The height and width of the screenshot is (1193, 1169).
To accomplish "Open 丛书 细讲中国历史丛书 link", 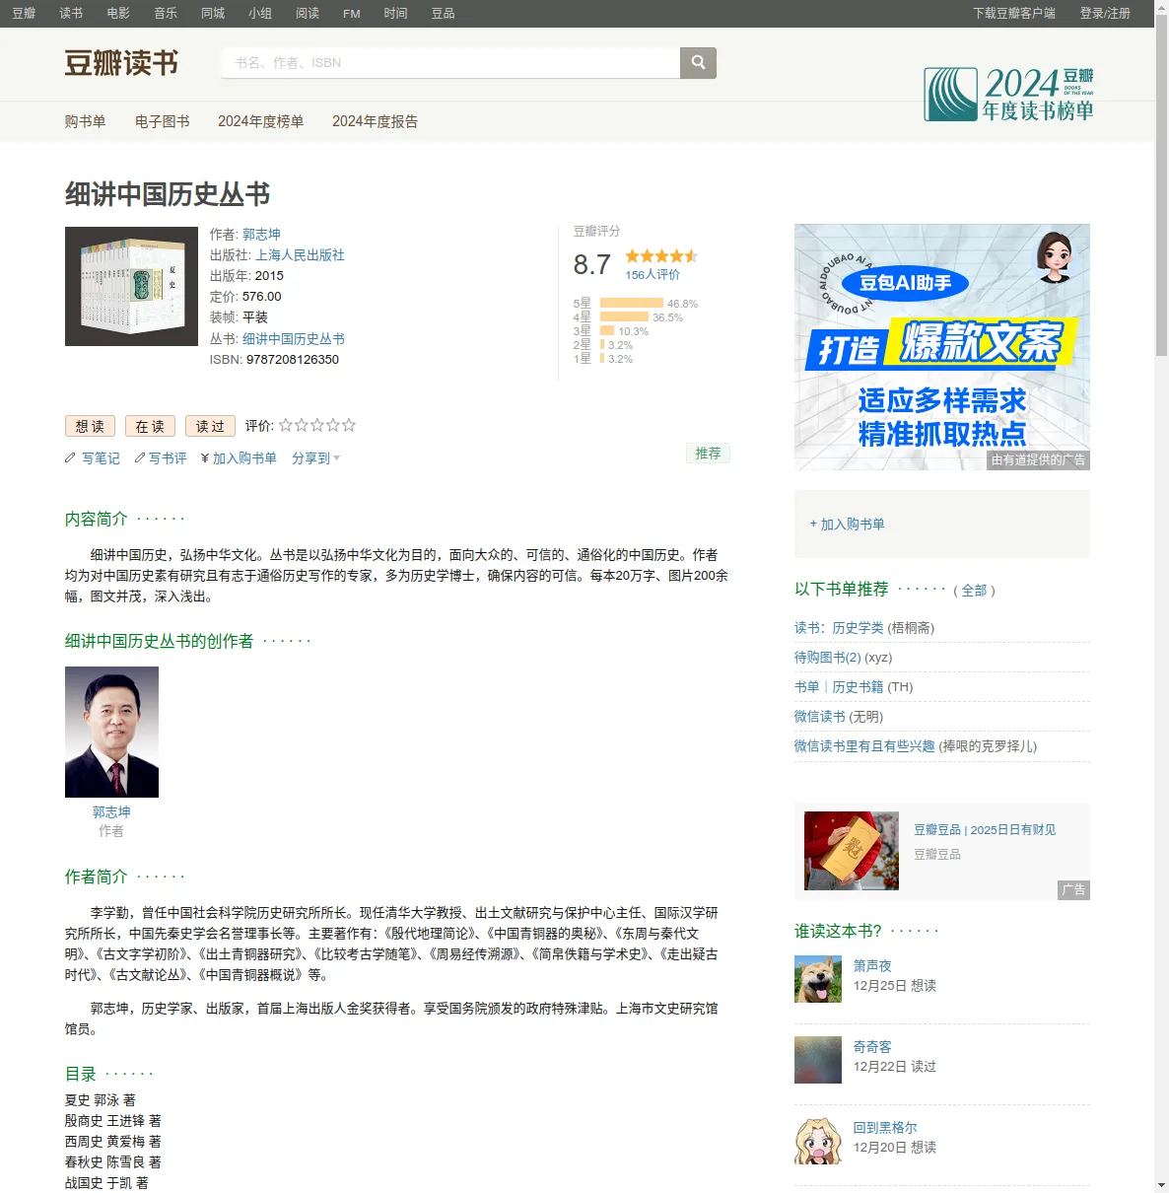I will pos(294,339).
